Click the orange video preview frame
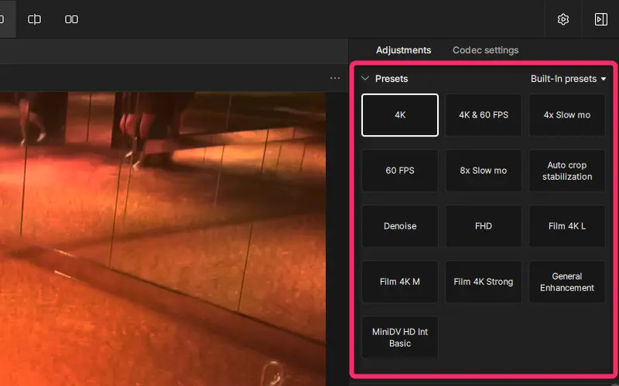Image resolution: width=619 pixels, height=386 pixels. pos(162,239)
